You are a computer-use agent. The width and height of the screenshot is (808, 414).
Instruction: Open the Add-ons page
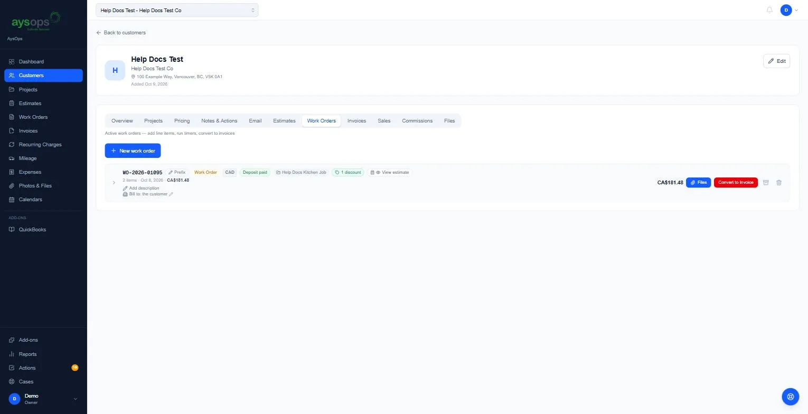pyautogui.click(x=43, y=340)
